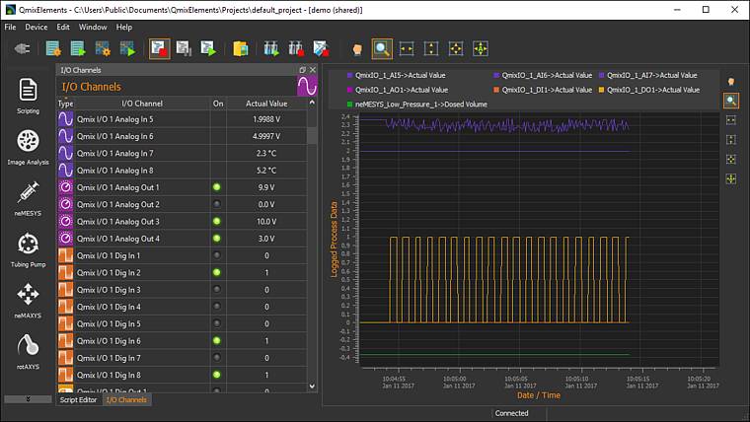
Task: Click the logger stop red icon in toolbar
Action: pyautogui.click(x=321, y=48)
